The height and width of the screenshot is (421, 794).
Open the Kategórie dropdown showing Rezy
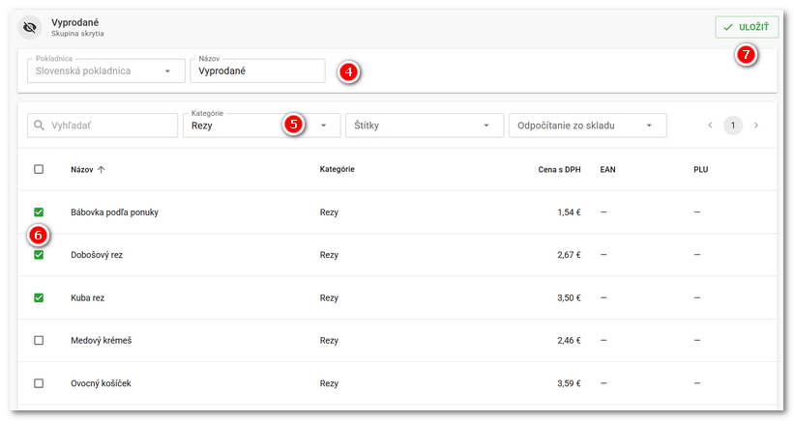[261, 126]
